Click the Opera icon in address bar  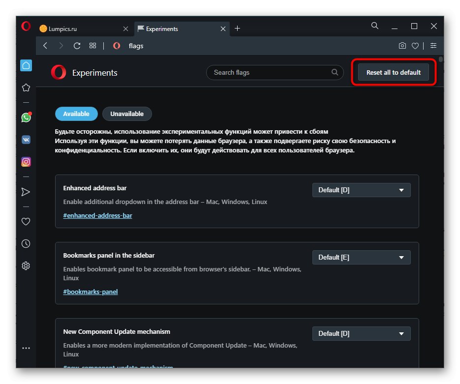(x=117, y=46)
